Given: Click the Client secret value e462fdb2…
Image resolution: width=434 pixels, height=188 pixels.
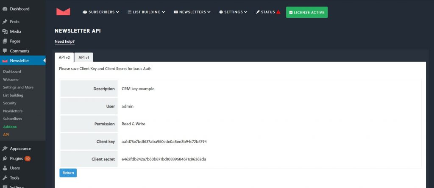Looking at the screenshot, I should (164, 159).
